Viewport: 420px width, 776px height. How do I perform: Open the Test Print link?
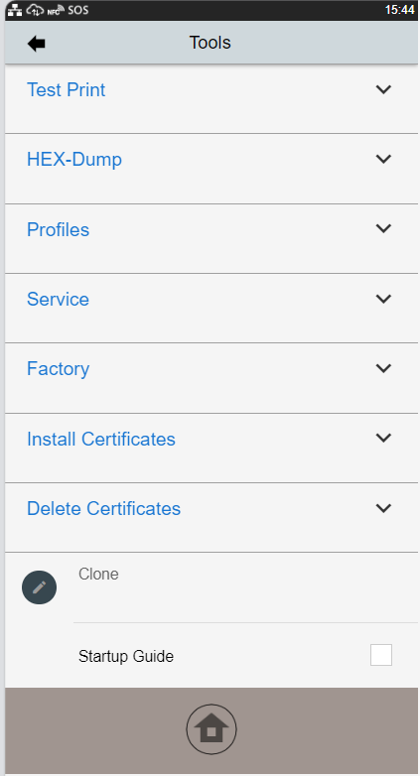pos(66,90)
